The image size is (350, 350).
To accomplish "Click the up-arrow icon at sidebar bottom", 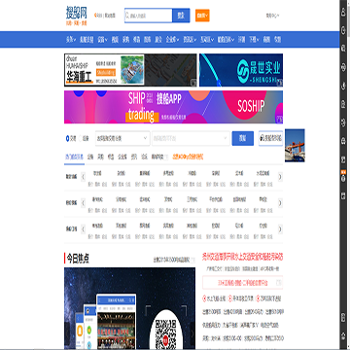I will (x=343, y=335).
